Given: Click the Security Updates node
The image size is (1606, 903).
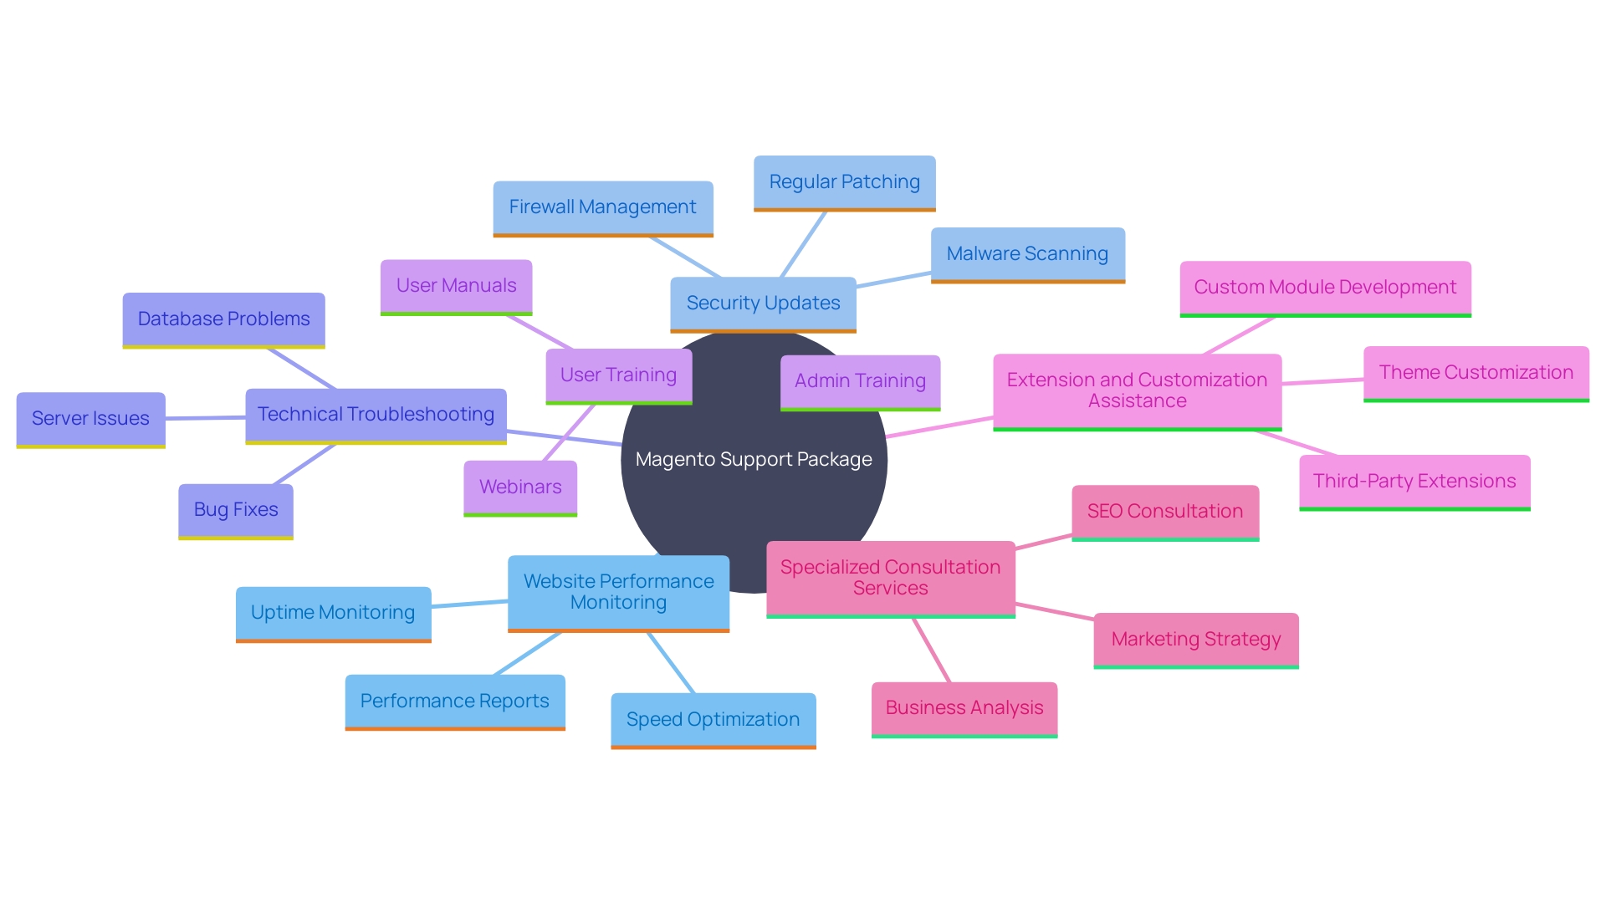Looking at the screenshot, I should pos(765,304).
